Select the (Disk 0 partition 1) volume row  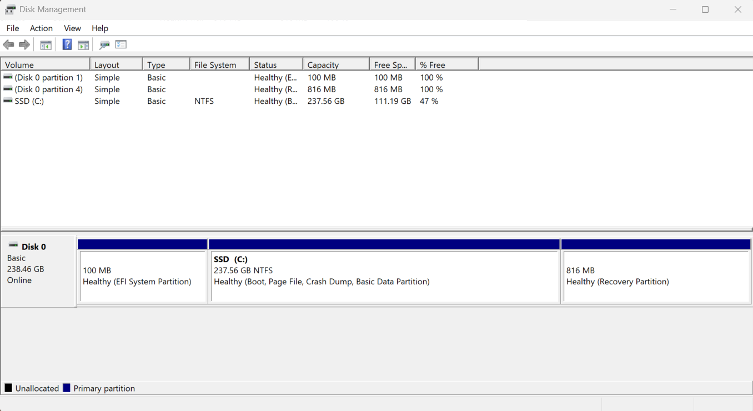pos(239,78)
